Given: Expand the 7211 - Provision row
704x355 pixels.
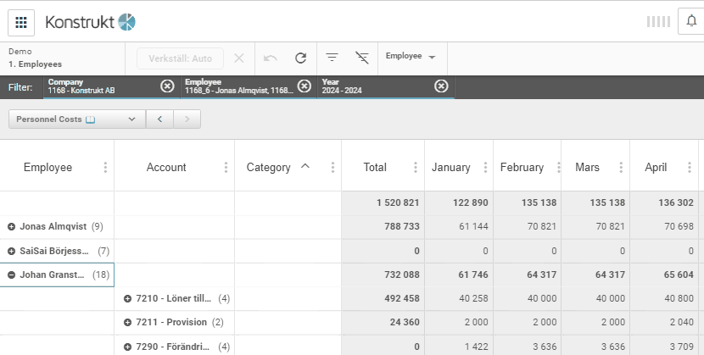Looking at the screenshot, I should tap(128, 323).
